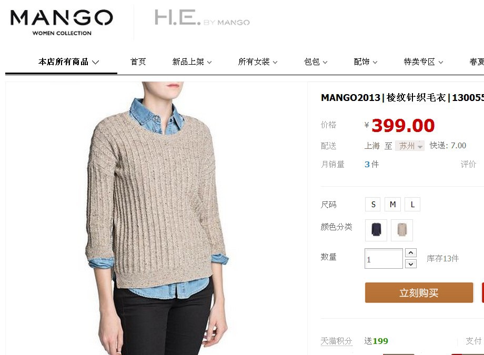The height and width of the screenshot is (355, 484).
Task: Open the 苏州 delivery city dropdown
Action: coord(410,146)
